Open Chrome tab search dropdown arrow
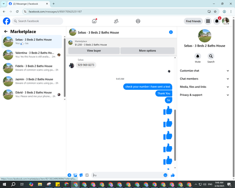235x188 pixels. click(x=4, y=4)
